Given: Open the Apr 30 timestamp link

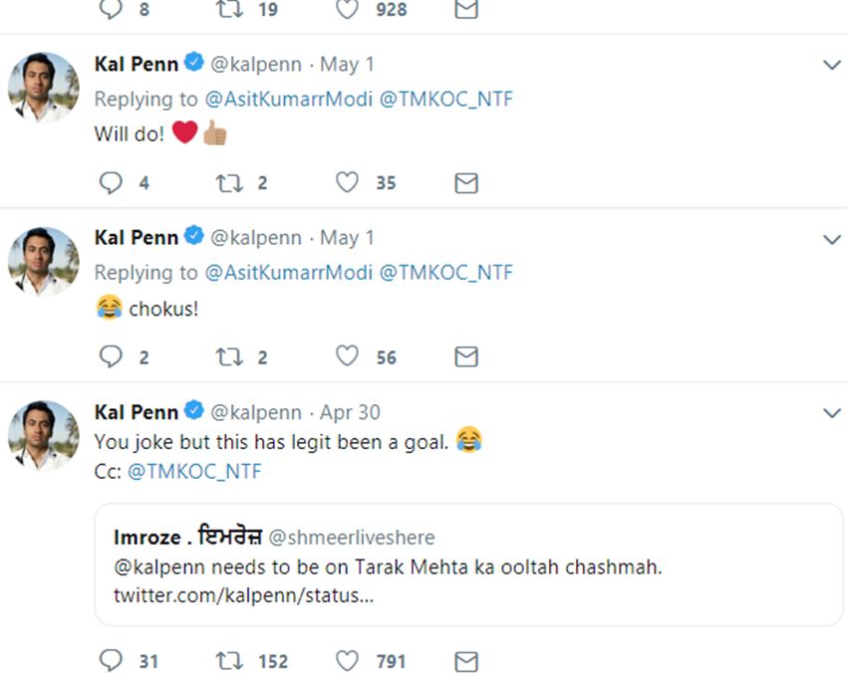Looking at the screenshot, I should (350, 412).
